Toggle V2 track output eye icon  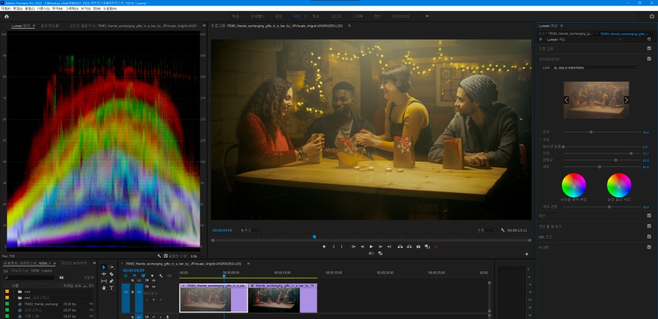[x=153, y=280]
